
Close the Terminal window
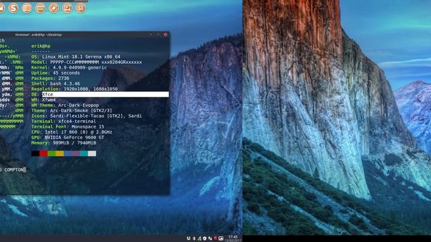point(165,34)
